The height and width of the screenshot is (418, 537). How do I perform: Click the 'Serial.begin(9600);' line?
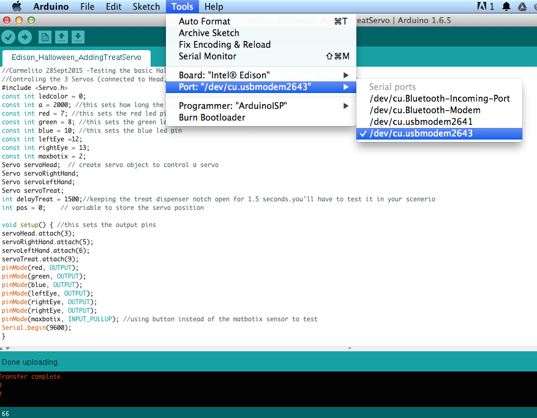click(x=36, y=327)
